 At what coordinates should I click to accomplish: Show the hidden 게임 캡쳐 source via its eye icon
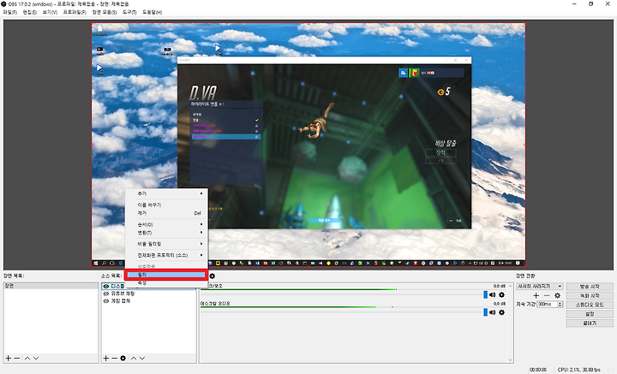(x=106, y=301)
